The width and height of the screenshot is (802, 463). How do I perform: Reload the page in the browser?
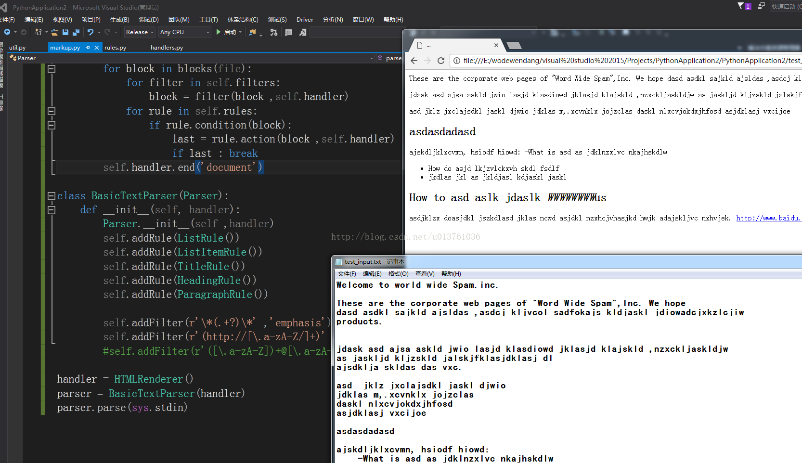(441, 61)
